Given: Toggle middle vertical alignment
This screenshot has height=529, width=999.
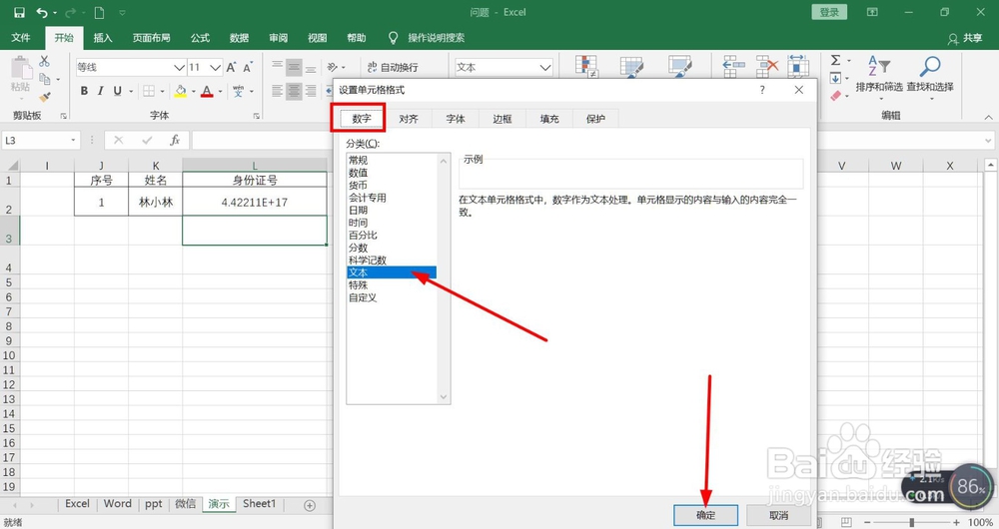Looking at the screenshot, I should 294,67.
